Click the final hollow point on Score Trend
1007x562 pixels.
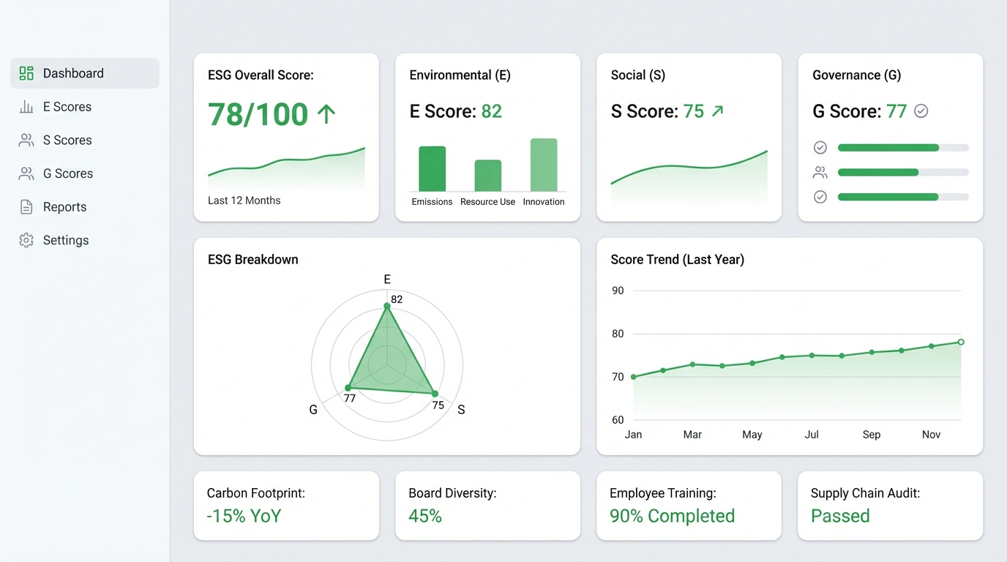coord(961,342)
